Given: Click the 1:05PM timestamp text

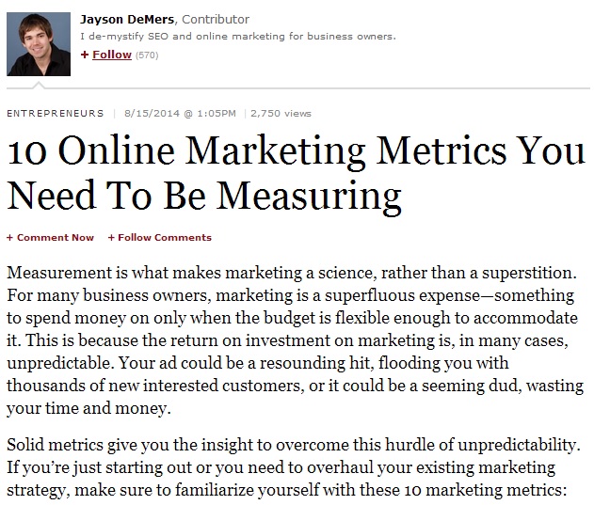Looking at the screenshot, I should tap(217, 113).
